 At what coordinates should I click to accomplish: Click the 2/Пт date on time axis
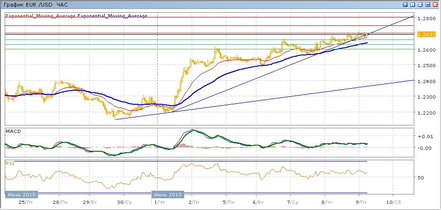pos(193,202)
